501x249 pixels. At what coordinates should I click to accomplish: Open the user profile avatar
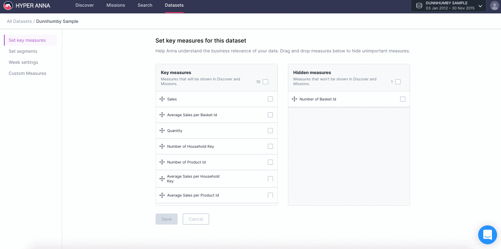[x=494, y=6]
